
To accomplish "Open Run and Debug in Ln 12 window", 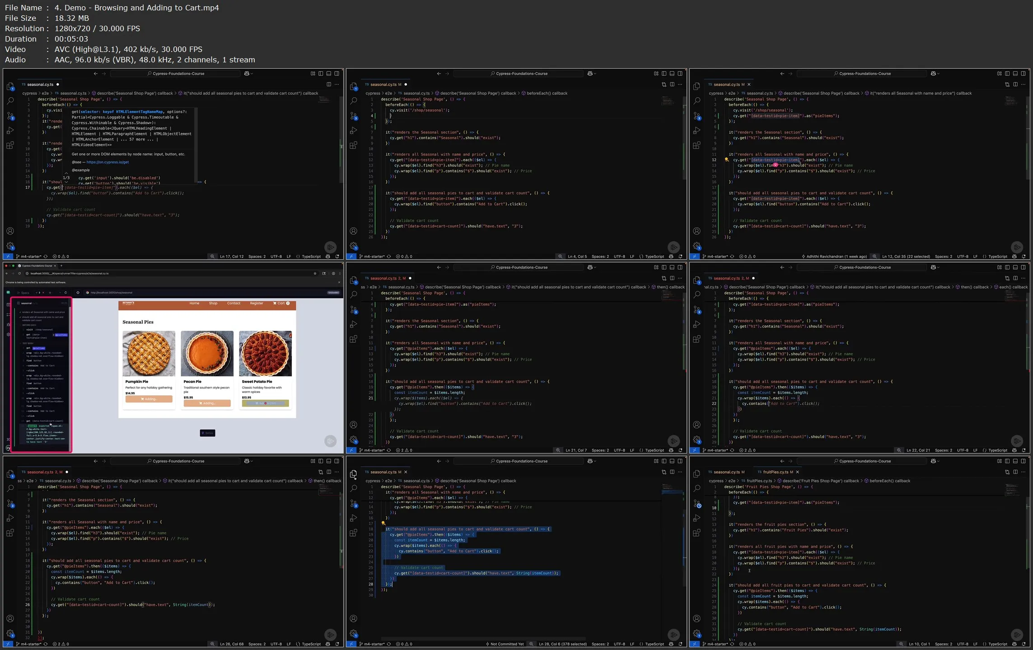I will [697, 131].
